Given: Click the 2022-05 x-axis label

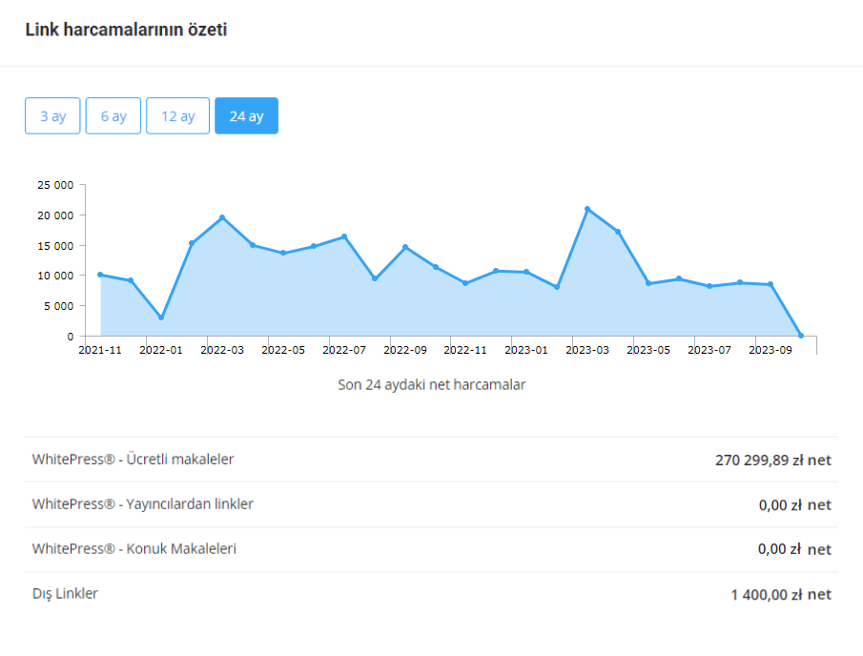Looking at the screenshot, I should [x=283, y=350].
